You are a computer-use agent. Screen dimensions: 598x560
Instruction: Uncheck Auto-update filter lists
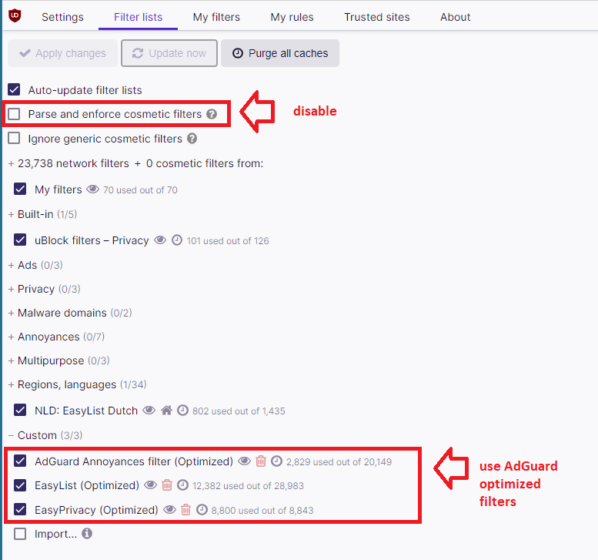pyautogui.click(x=14, y=89)
